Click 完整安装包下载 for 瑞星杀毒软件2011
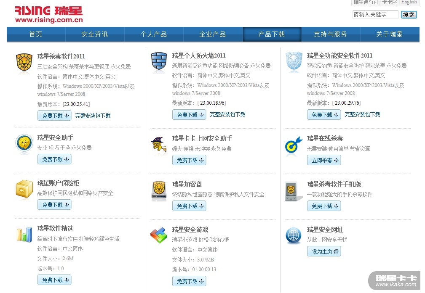The height and width of the screenshot is (293, 425). click(x=93, y=116)
